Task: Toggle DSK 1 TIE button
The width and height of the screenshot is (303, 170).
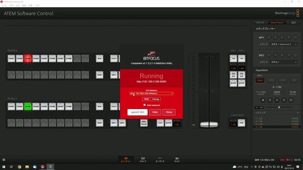Action: point(233,59)
